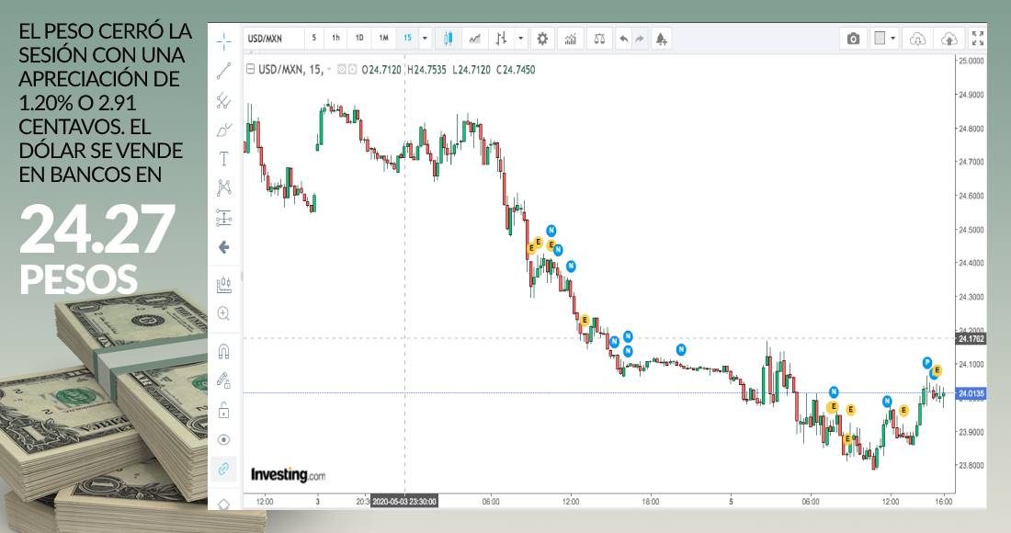Toggle lock all drawing tools
Viewport: 1011px width, 533px height.
coord(223,410)
